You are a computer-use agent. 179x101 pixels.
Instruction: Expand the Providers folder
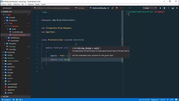(x=12, y=44)
